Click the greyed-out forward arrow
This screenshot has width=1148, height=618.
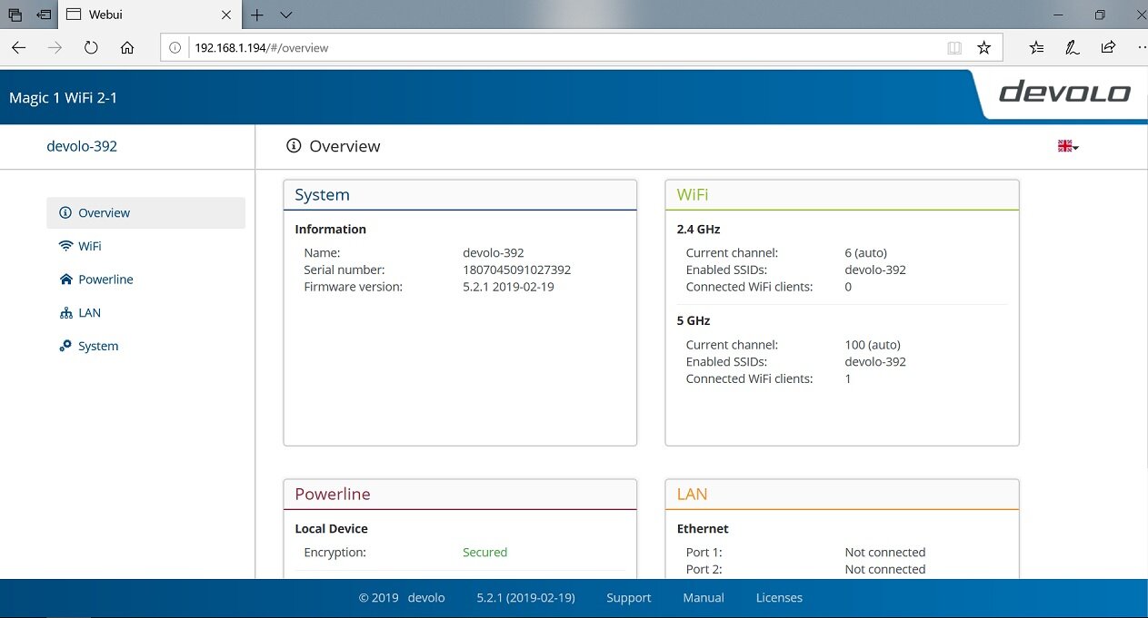click(x=55, y=48)
